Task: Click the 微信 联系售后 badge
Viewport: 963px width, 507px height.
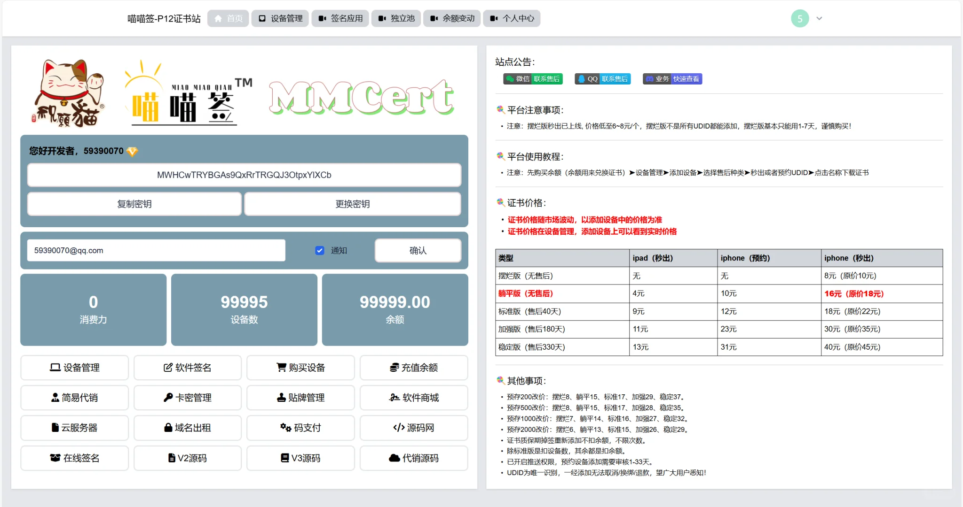Action: pyautogui.click(x=533, y=79)
